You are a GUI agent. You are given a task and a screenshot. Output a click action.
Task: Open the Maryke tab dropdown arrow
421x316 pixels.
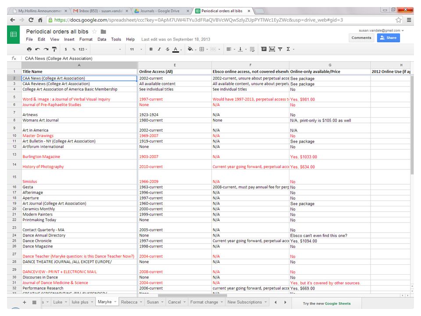pyautogui.click(x=115, y=302)
